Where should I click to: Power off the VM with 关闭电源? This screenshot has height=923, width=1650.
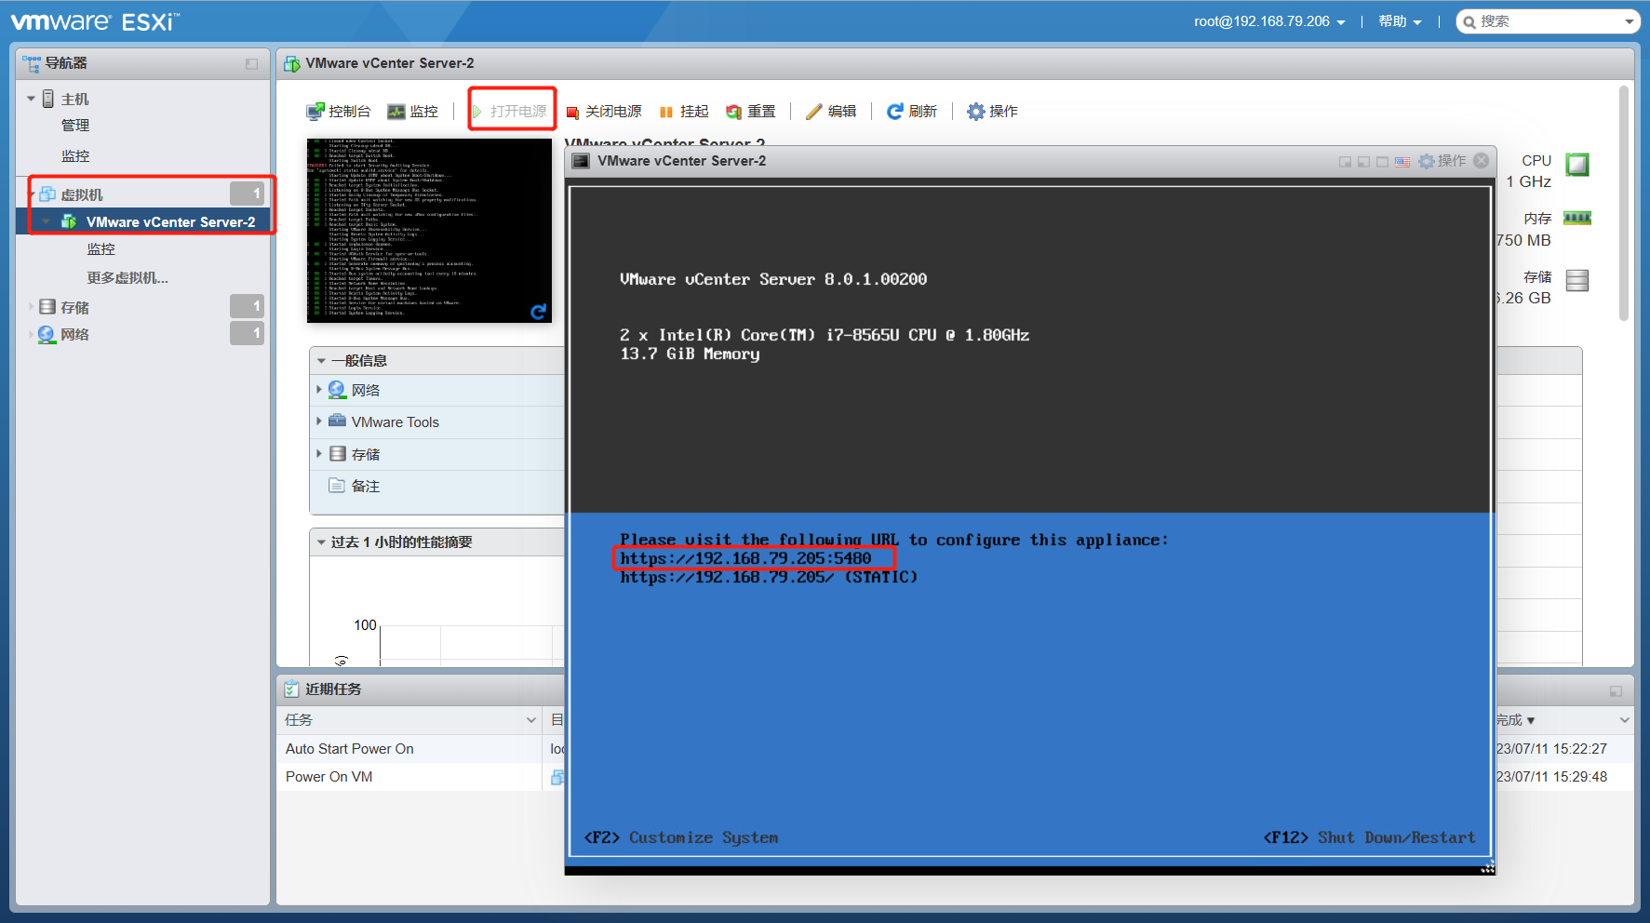coord(604,112)
